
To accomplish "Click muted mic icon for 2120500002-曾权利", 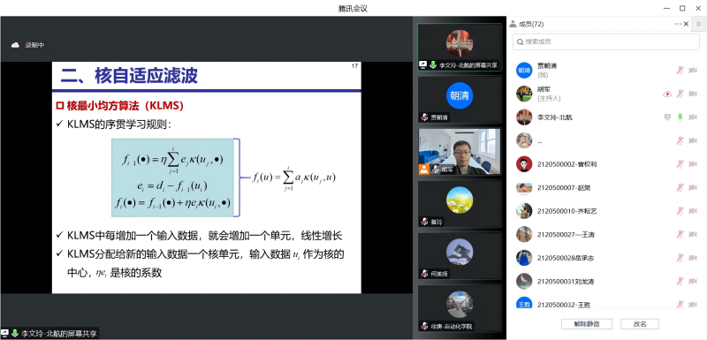I will point(680,164).
